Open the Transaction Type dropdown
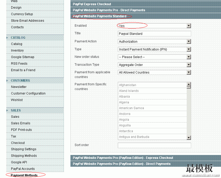The width and height of the screenshot is (221, 178). click(x=154, y=65)
